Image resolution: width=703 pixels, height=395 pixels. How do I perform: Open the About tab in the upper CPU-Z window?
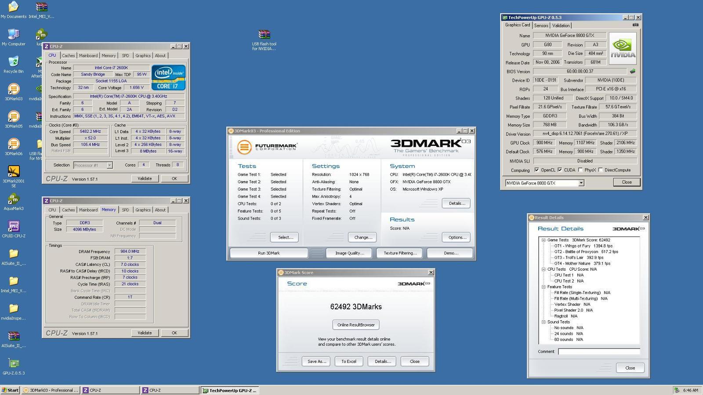160,56
